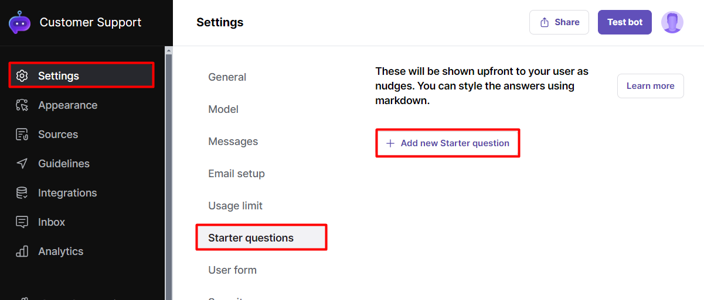Click the Guidelines paper-plane icon
This screenshot has width=704, height=300.
tap(22, 164)
